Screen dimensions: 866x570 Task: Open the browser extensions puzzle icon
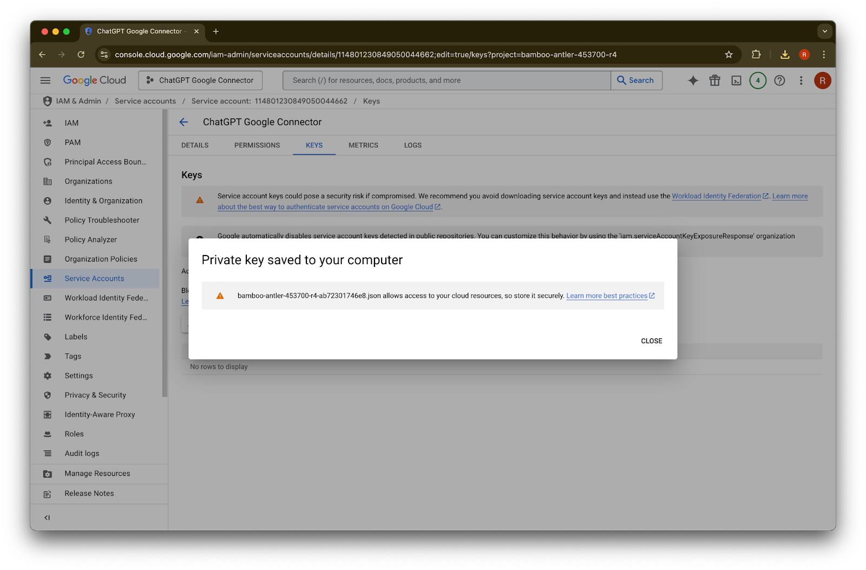[x=756, y=55]
